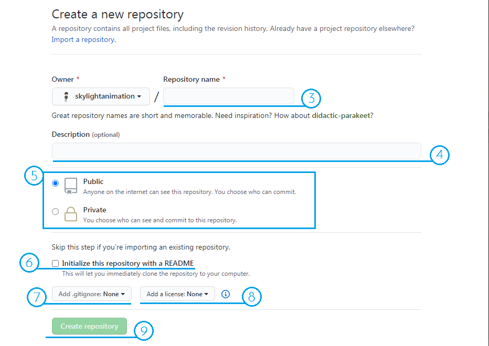Click the callout circle labeled 6

(x=30, y=262)
